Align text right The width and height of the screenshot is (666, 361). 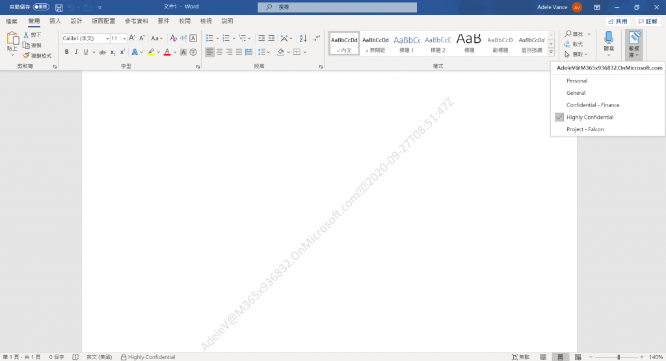pyautogui.click(x=229, y=52)
